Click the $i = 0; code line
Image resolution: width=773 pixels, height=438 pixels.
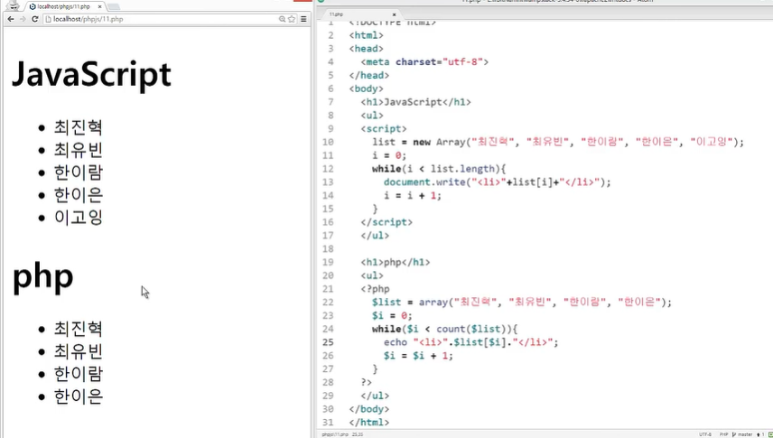click(x=393, y=316)
